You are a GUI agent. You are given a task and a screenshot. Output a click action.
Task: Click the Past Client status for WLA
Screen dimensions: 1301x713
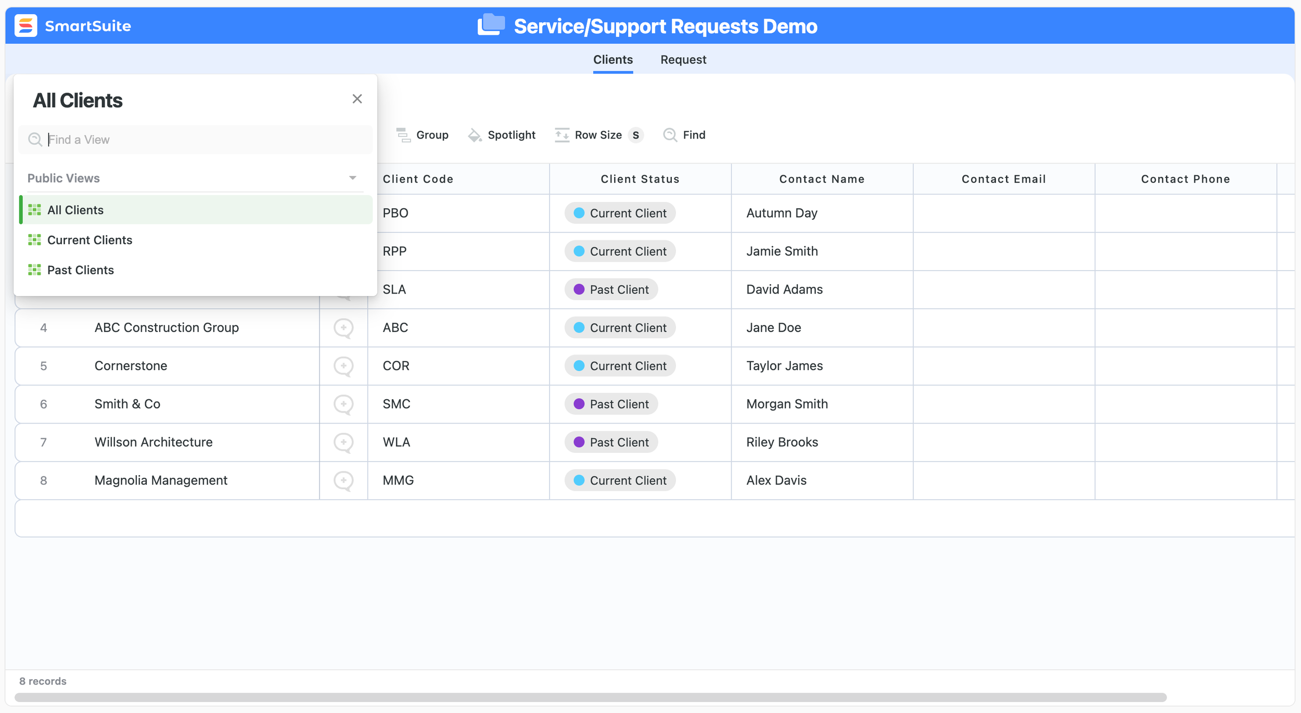coord(611,442)
